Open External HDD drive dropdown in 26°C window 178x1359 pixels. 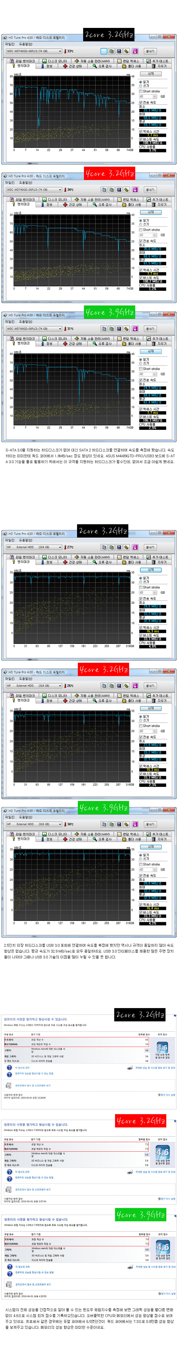click(34, 686)
